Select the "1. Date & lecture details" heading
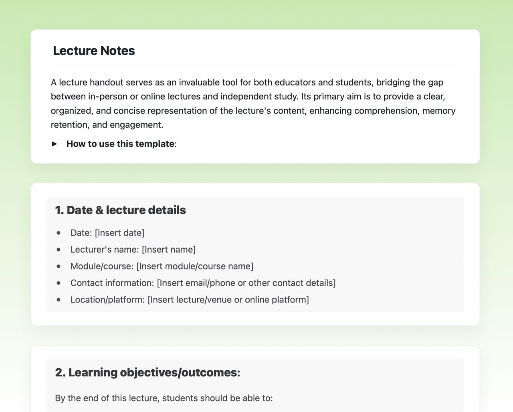Viewport: 513px width, 412px height. tap(120, 210)
